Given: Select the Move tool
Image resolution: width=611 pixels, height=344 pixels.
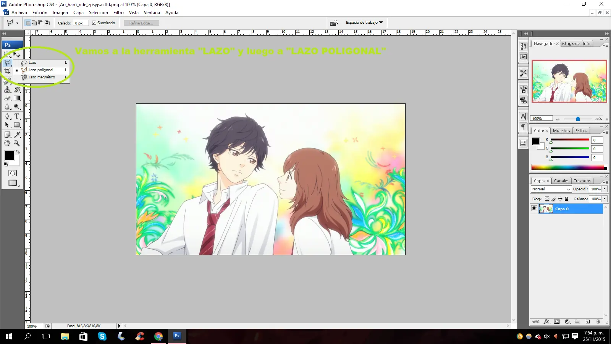Looking at the screenshot, I should pos(17,55).
